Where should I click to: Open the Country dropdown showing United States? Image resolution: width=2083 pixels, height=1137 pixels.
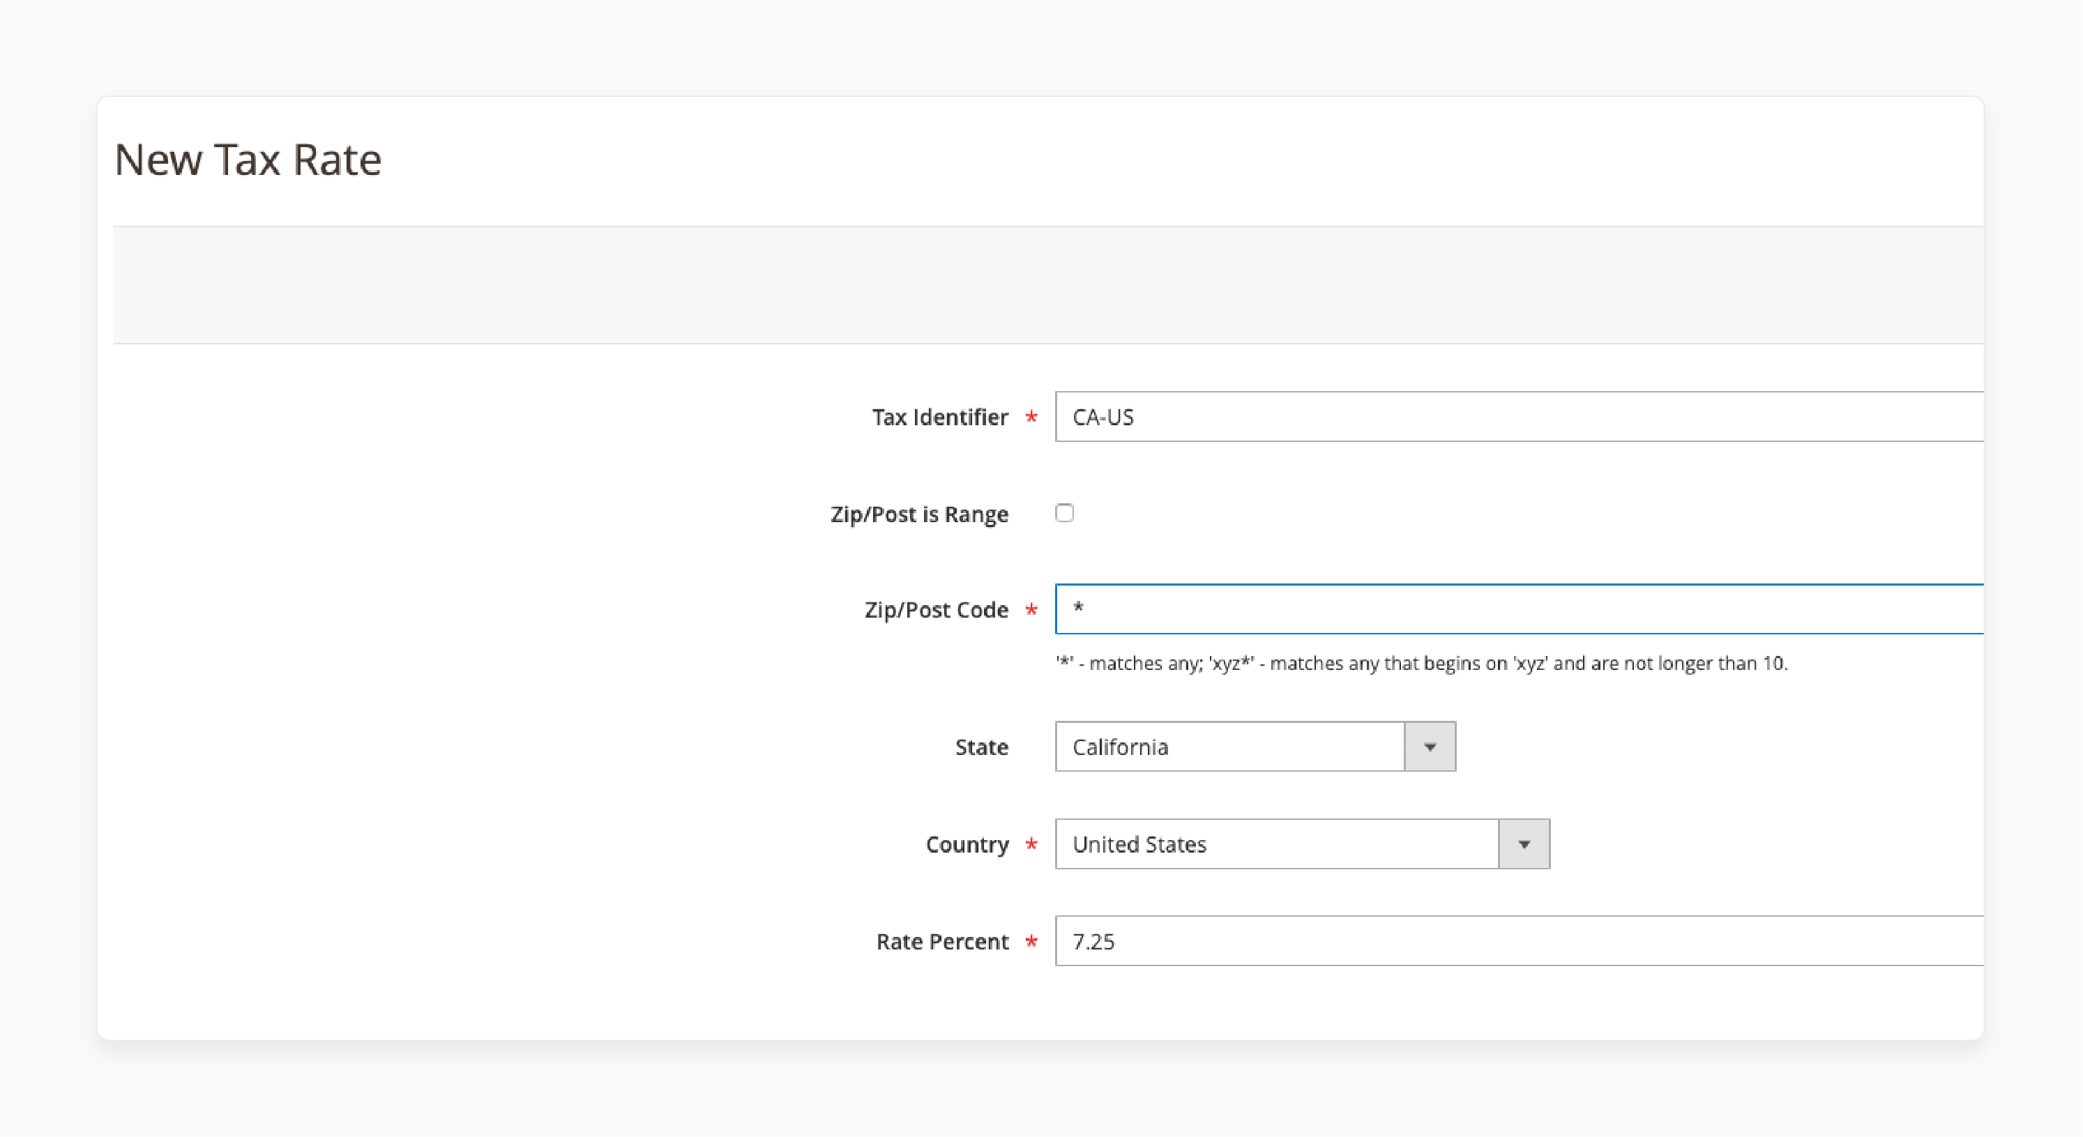1303,844
